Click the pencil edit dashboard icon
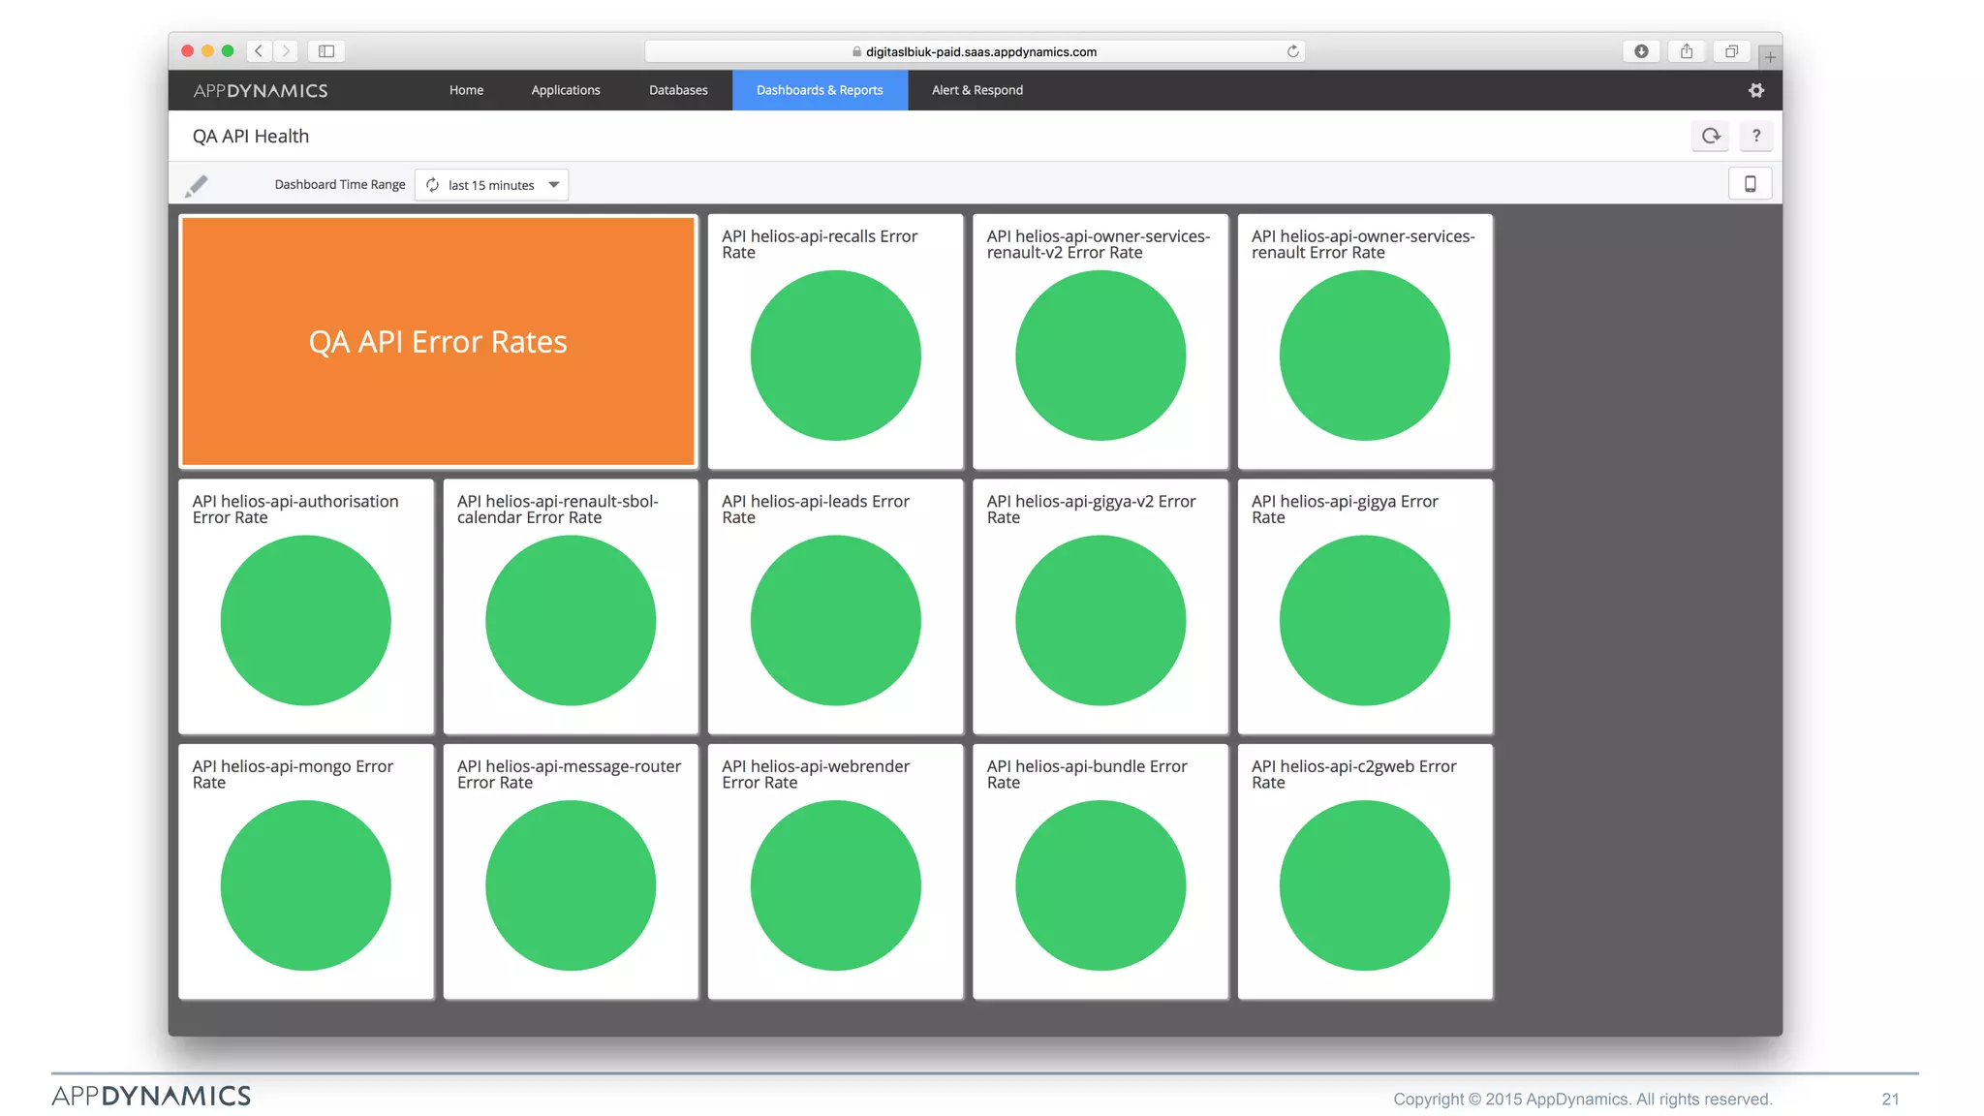Image resolution: width=1984 pixels, height=1116 pixels. (x=197, y=185)
